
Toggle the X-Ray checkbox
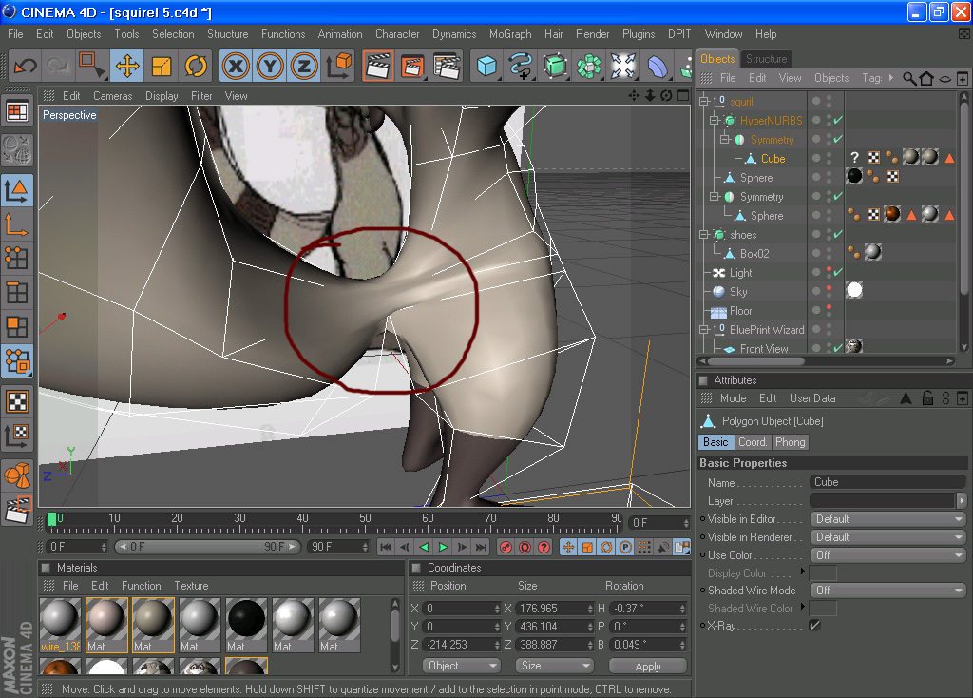(814, 626)
